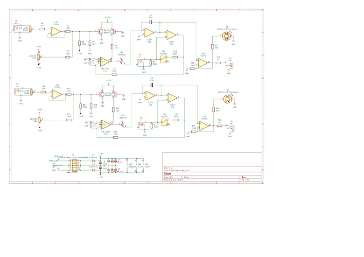364x257 pixels.
Task: Select the CVLevel1A 100k potentiometer
Action: pos(30,29)
